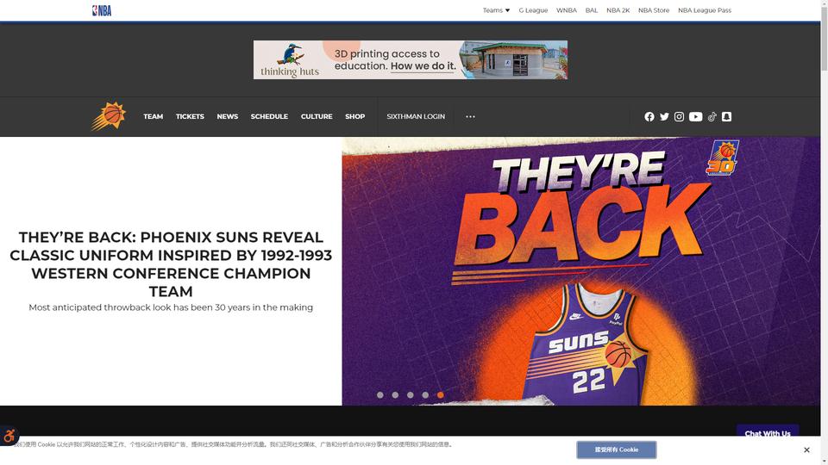The width and height of the screenshot is (828, 465).
Task: Open the Suns Snapchat icon
Action: click(x=726, y=116)
